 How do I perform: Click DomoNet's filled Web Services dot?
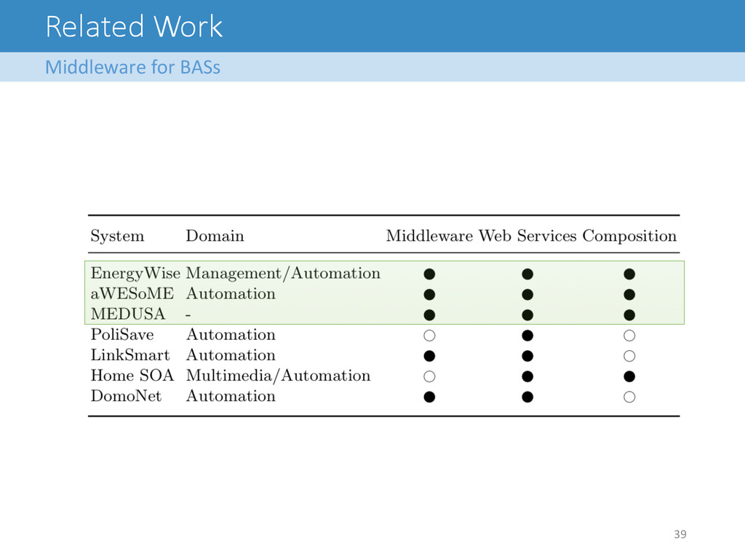527,397
